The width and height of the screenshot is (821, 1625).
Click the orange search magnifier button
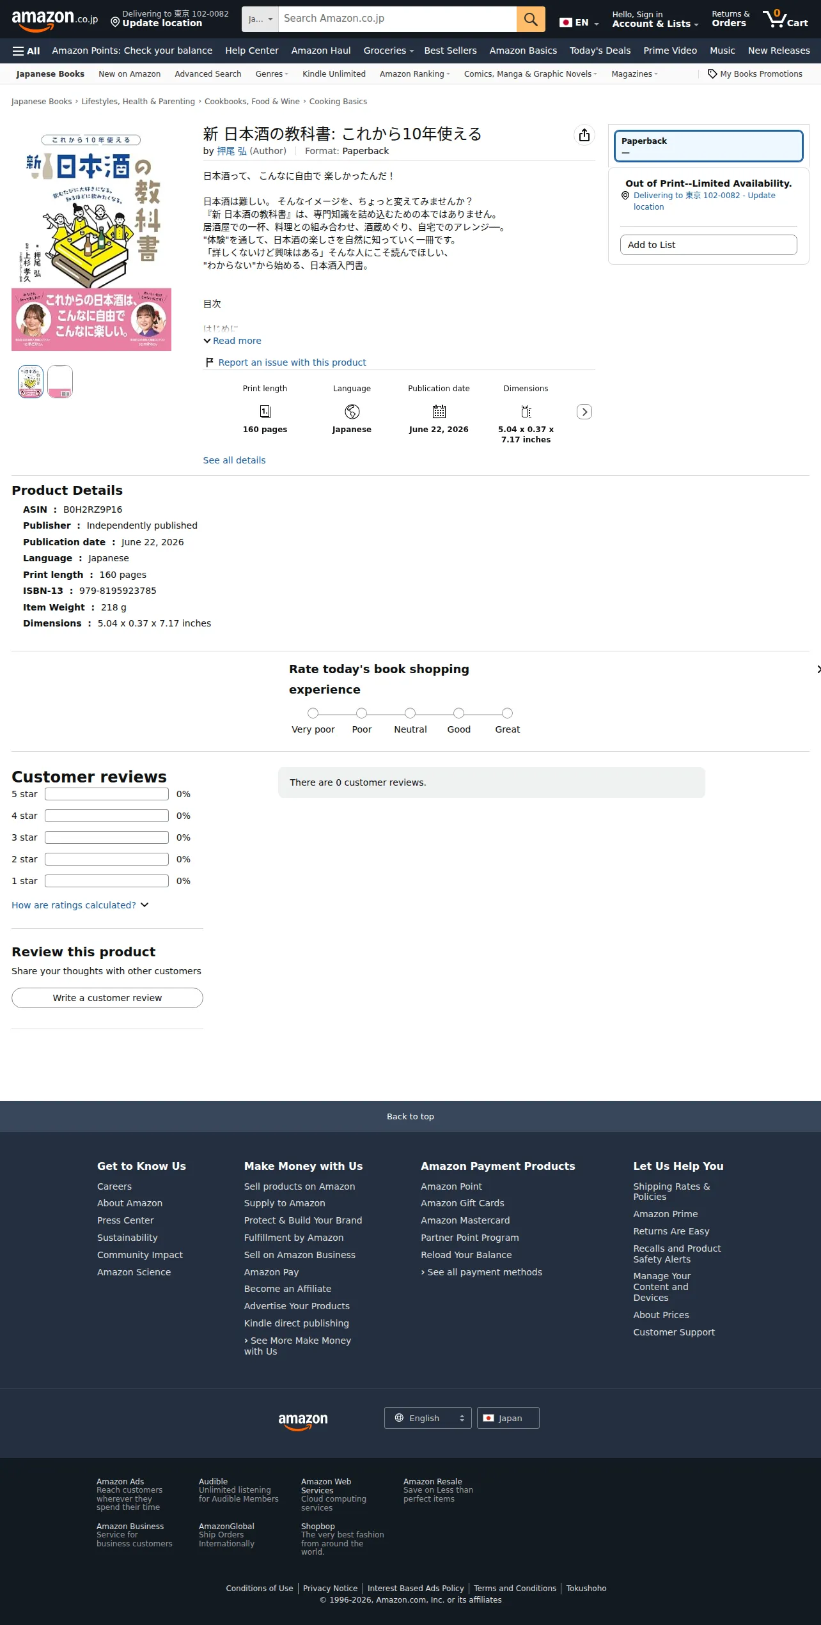[531, 19]
